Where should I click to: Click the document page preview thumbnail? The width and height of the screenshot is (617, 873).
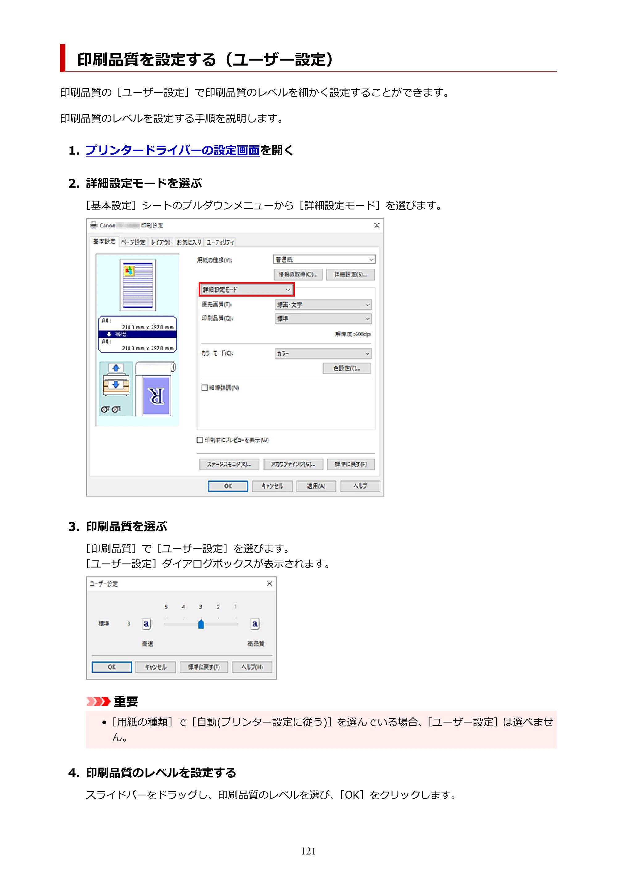pos(138,285)
